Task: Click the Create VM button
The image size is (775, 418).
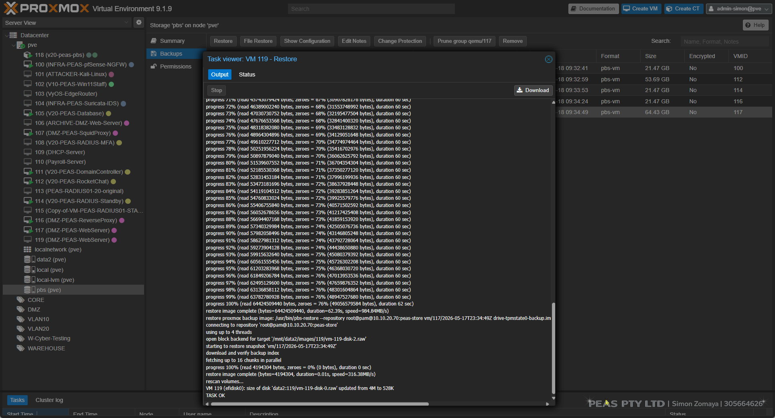Action: pos(641,8)
